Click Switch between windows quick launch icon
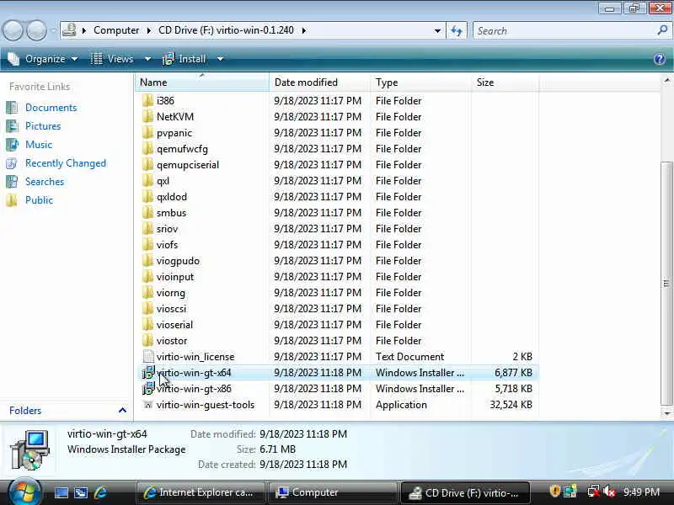674x505 pixels. pyautogui.click(x=81, y=492)
